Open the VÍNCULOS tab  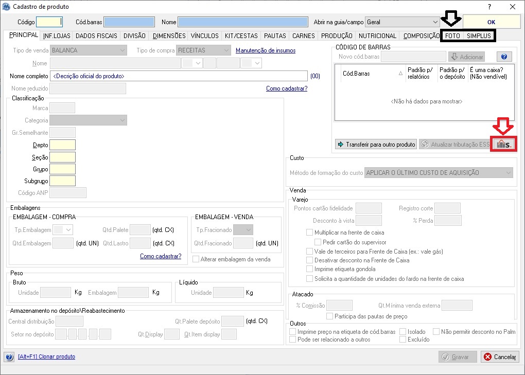coord(204,36)
